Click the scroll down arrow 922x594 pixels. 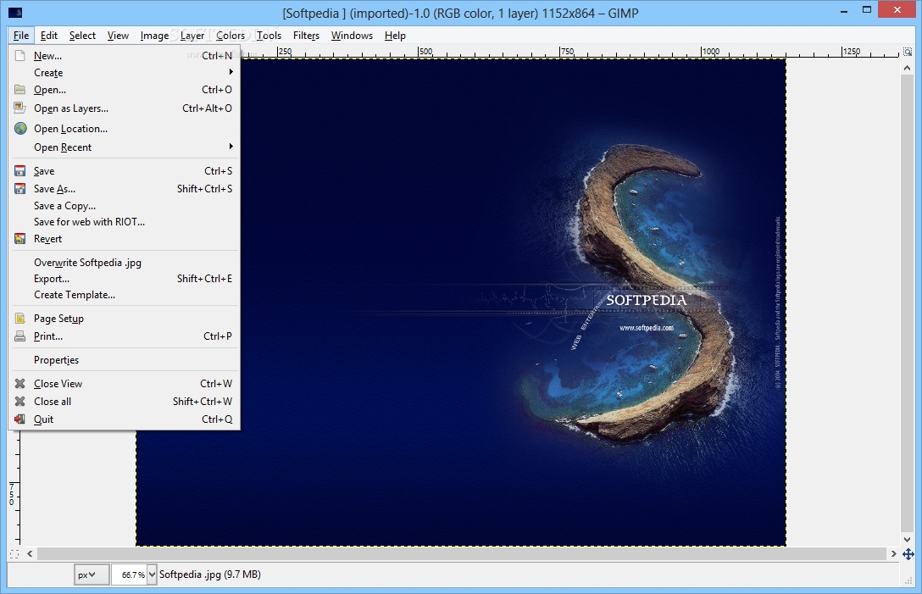908,539
